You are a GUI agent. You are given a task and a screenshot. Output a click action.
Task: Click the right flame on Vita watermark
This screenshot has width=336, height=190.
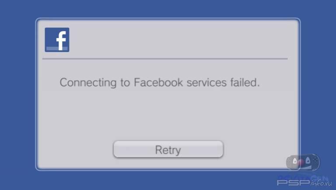tap(308, 160)
